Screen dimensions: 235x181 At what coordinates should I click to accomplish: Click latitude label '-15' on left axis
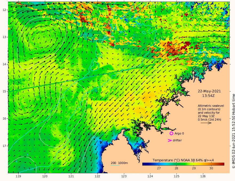coord(4,91)
